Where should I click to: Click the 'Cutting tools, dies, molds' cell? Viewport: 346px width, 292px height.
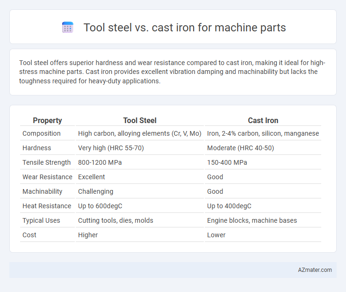[x=115, y=220]
